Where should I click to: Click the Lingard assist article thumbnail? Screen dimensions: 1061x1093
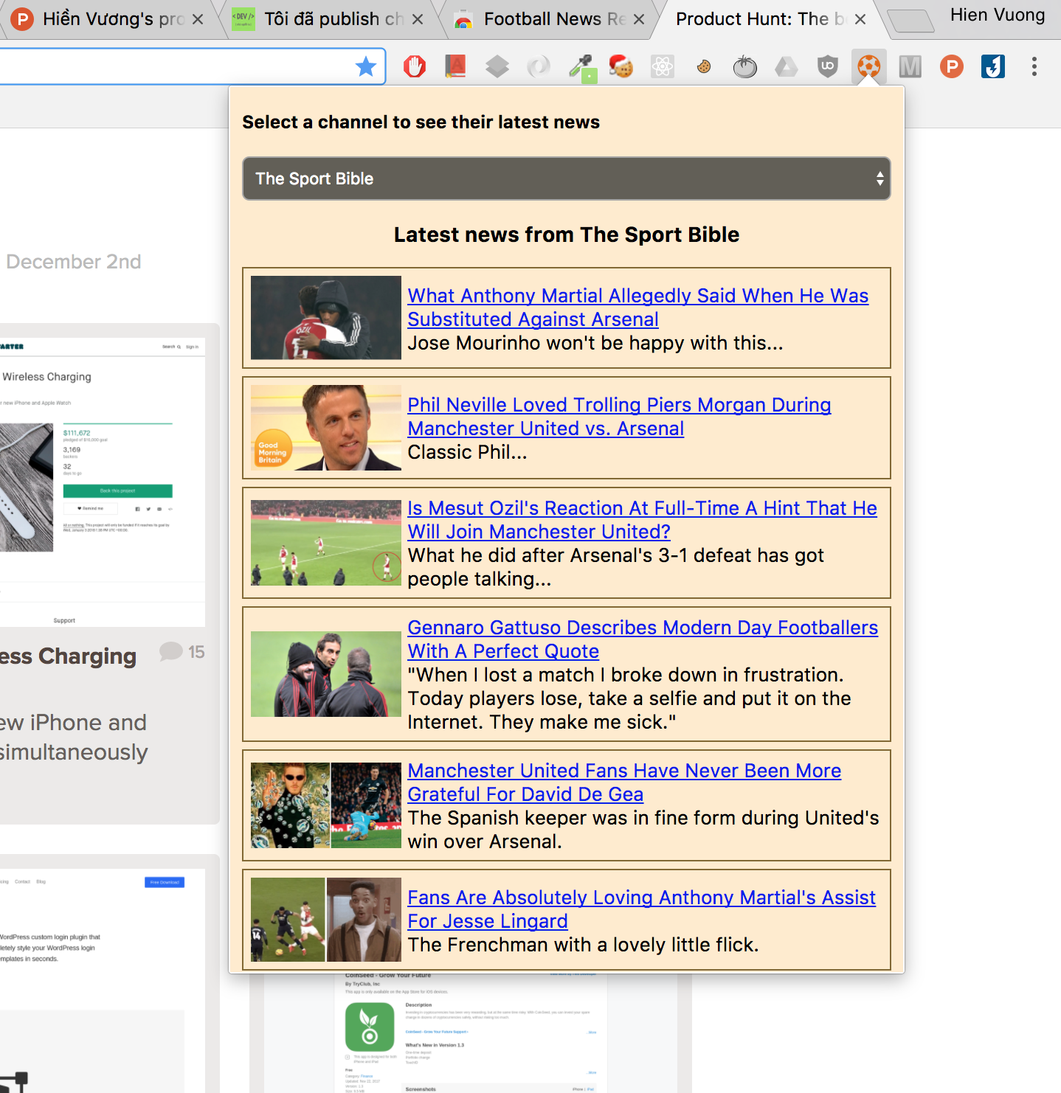tap(326, 920)
